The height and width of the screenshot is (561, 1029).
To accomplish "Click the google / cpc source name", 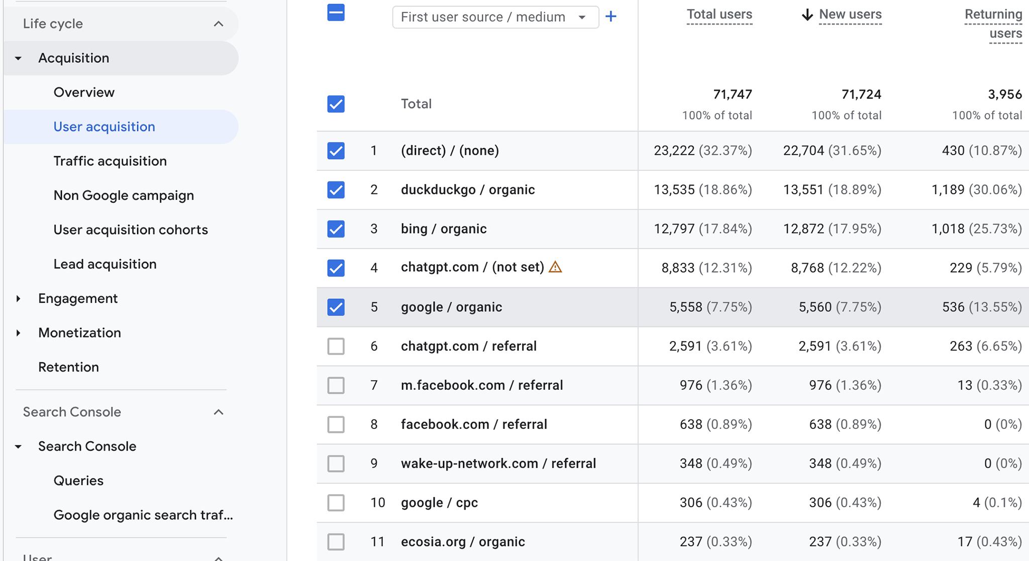I will pyautogui.click(x=439, y=503).
